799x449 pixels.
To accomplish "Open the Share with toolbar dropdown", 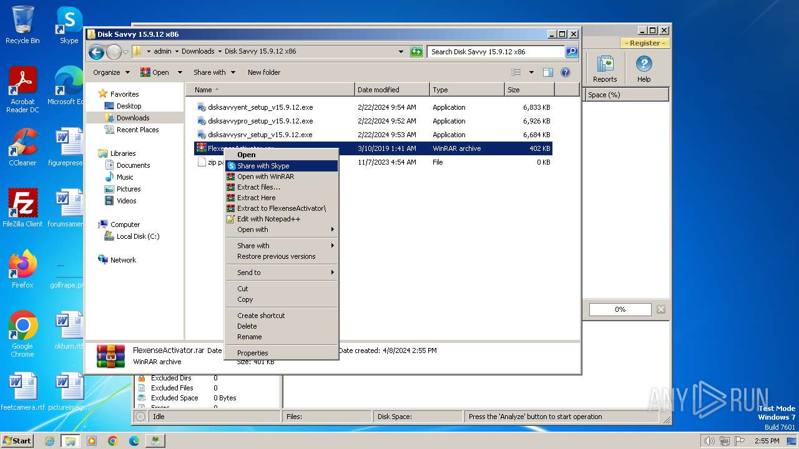I will [214, 72].
